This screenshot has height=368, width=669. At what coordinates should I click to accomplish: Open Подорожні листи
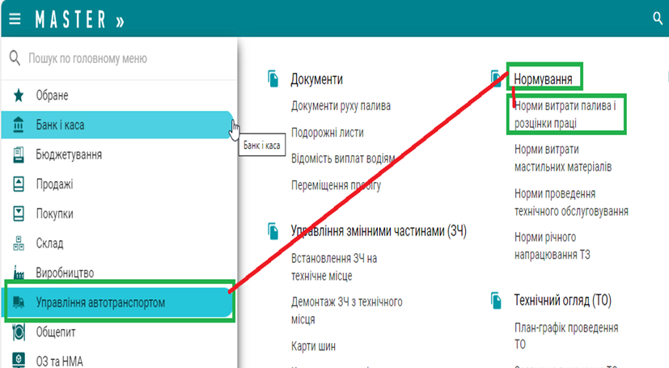click(327, 133)
